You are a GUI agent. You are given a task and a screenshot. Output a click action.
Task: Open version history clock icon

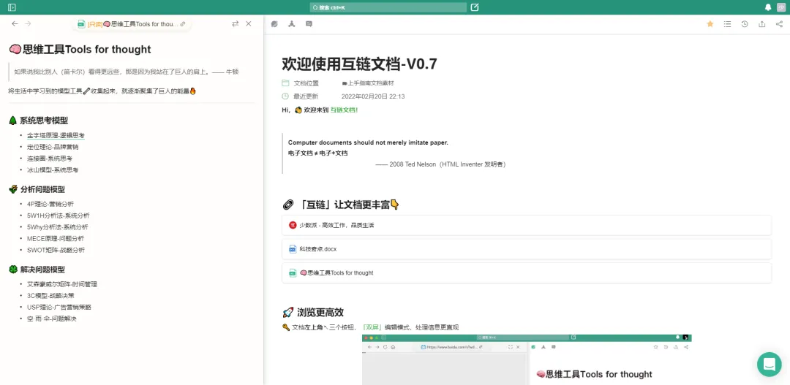click(745, 24)
